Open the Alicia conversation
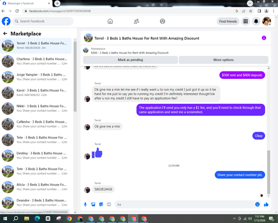Viewport: 278px width, 223px height. click(x=36, y=187)
